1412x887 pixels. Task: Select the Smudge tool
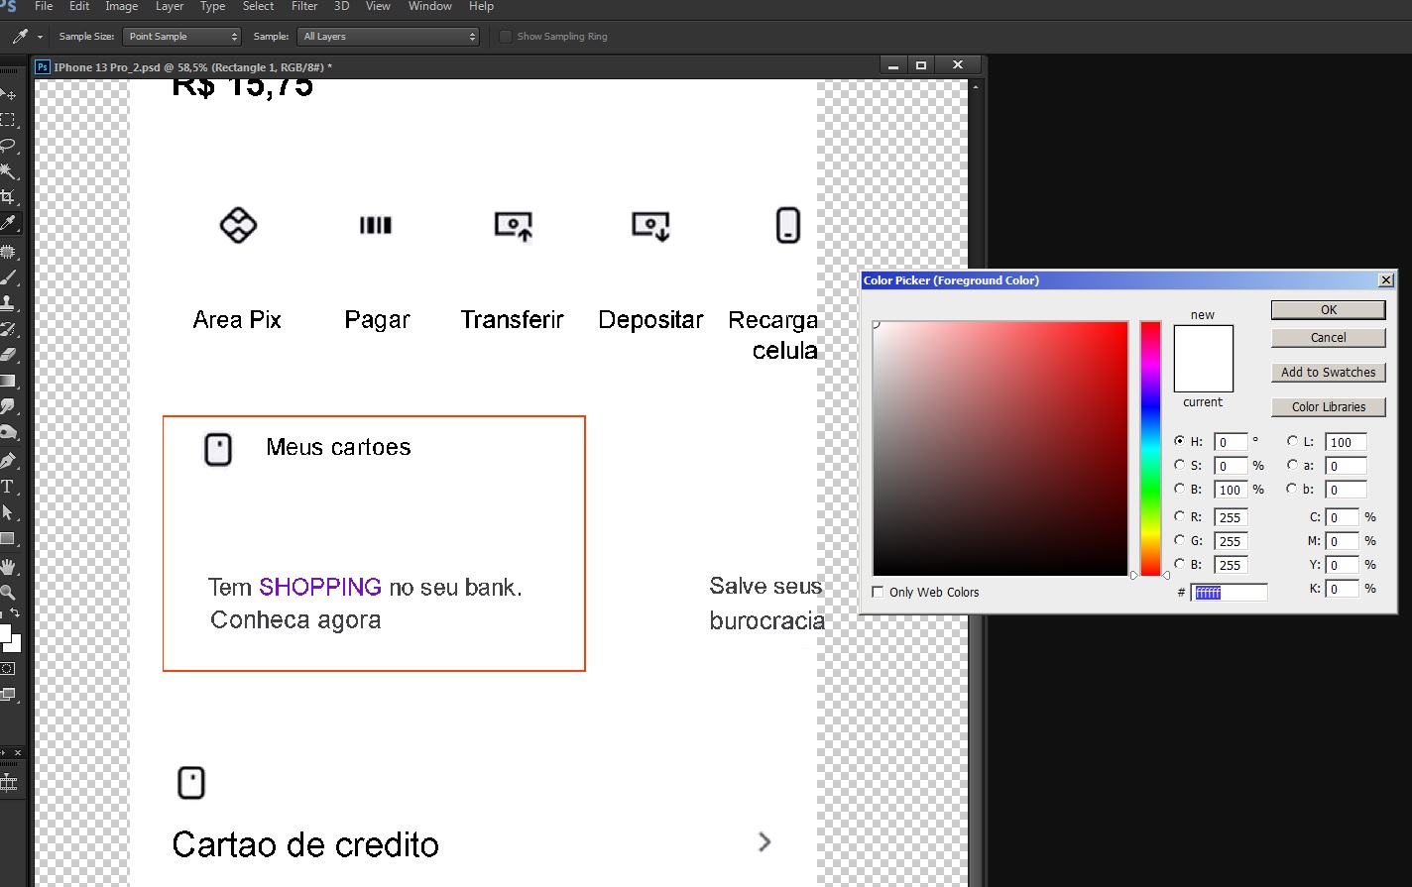pyautogui.click(x=8, y=406)
